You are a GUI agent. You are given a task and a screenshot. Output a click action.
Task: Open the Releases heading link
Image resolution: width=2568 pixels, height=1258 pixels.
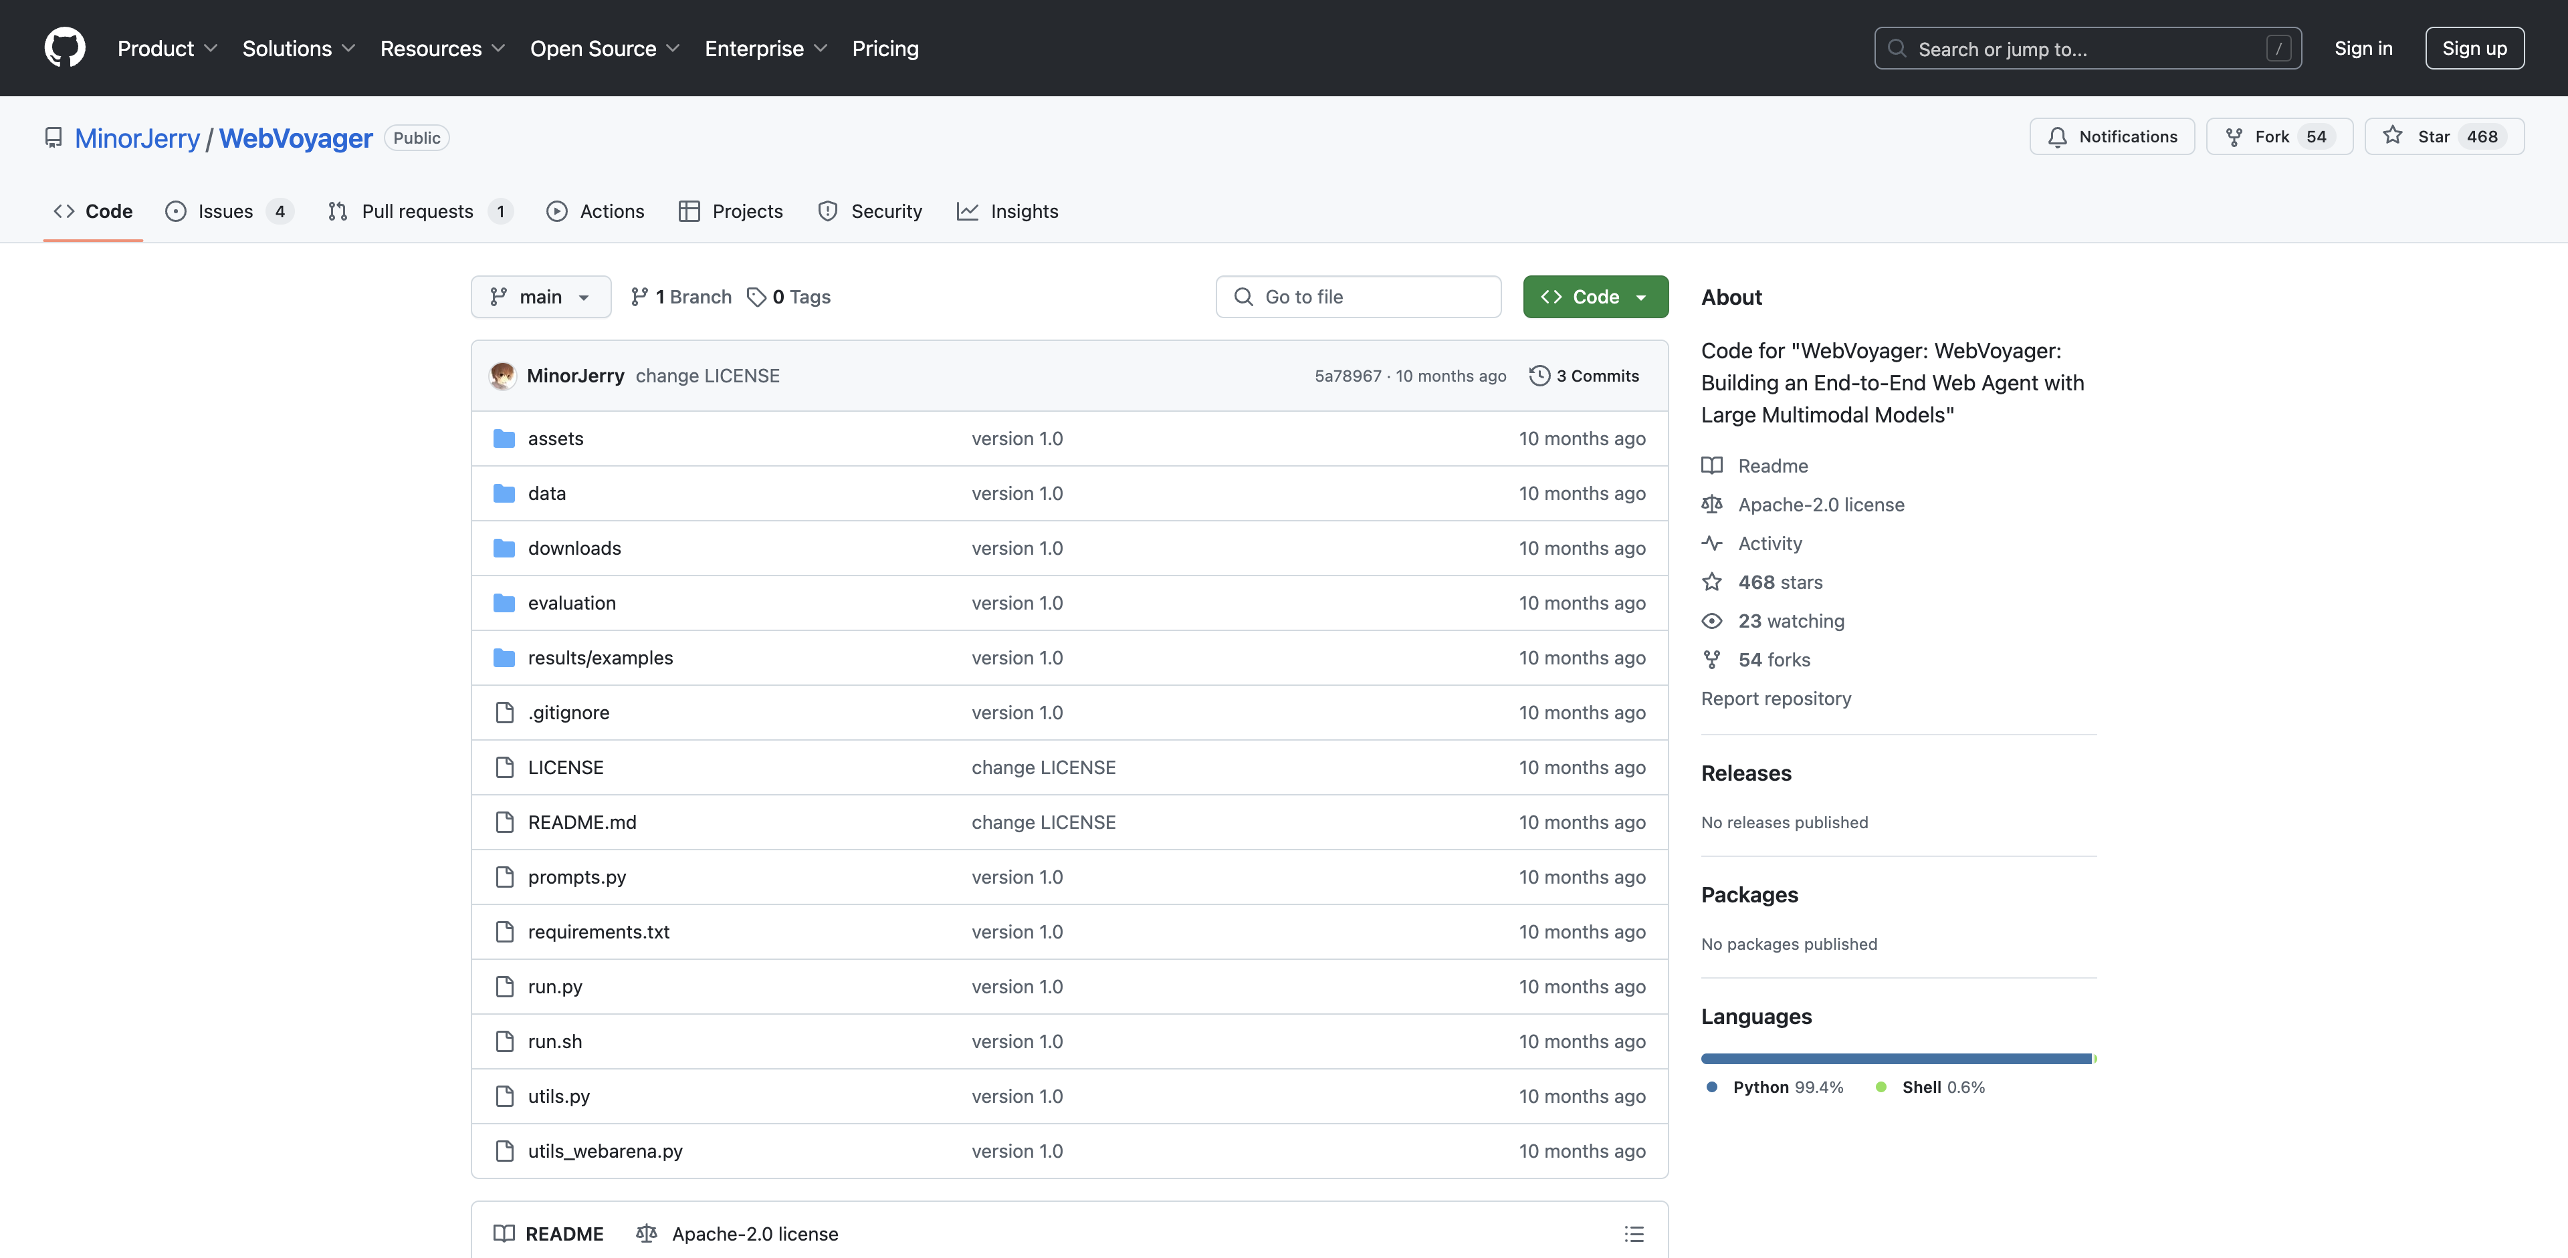tap(1745, 773)
